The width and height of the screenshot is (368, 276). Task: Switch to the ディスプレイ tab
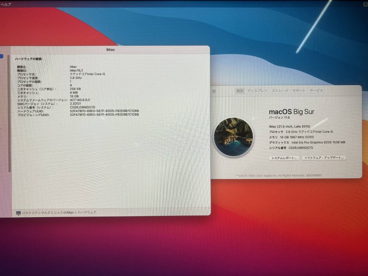257,91
